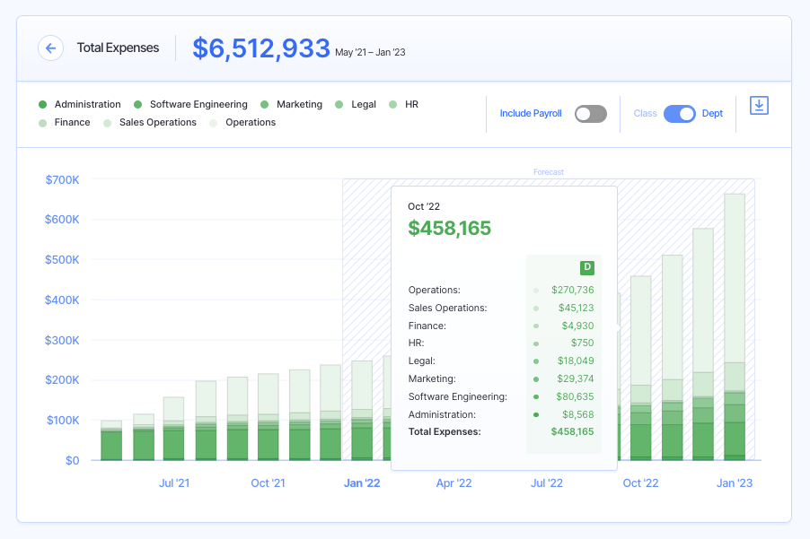Select the Class label option
The width and height of the screenshot is (810, 539).
pos(645,114)
